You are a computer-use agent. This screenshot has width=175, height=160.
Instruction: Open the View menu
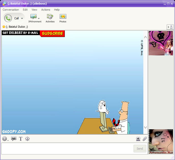tap(34, 10)
